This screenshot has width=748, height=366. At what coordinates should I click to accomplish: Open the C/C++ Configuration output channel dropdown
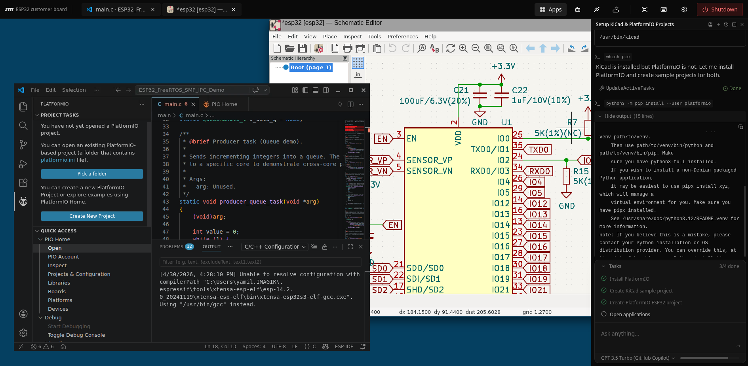275,247
